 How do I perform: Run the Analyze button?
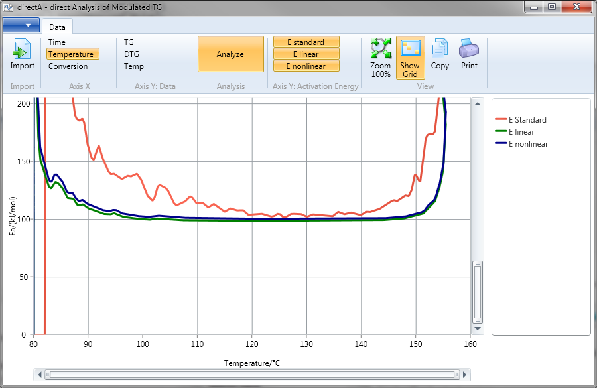click(231, 54)
